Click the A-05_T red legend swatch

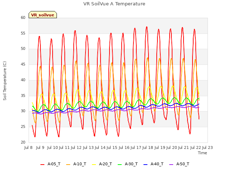click(x=42, y=165)
